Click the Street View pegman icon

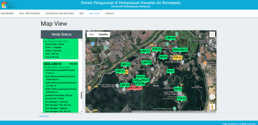click(212, 106)
